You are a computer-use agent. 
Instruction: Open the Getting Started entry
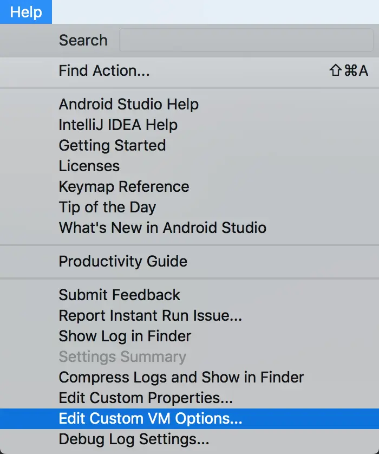[112, 145]
